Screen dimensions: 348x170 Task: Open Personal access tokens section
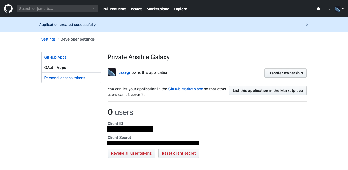(65, 78)
